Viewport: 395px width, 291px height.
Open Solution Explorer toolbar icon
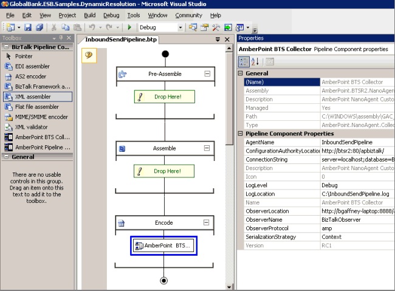point(193,27)
